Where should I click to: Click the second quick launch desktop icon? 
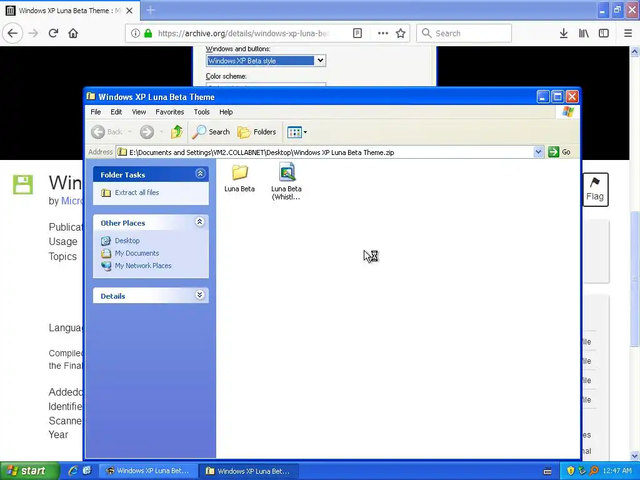(87, 471)
